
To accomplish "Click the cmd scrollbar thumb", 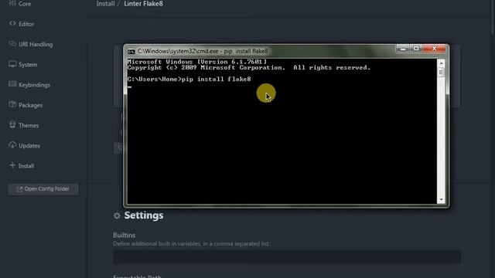I will (441, 72).
